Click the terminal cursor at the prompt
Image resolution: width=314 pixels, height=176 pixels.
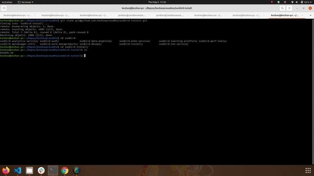point(85,56)
